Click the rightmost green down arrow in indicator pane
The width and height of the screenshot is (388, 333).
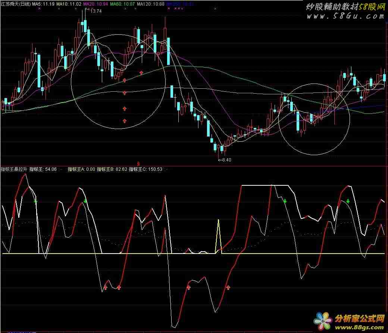348,201
